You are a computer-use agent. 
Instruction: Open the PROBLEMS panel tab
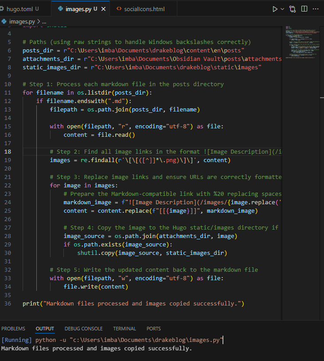(x=13, y=329)
